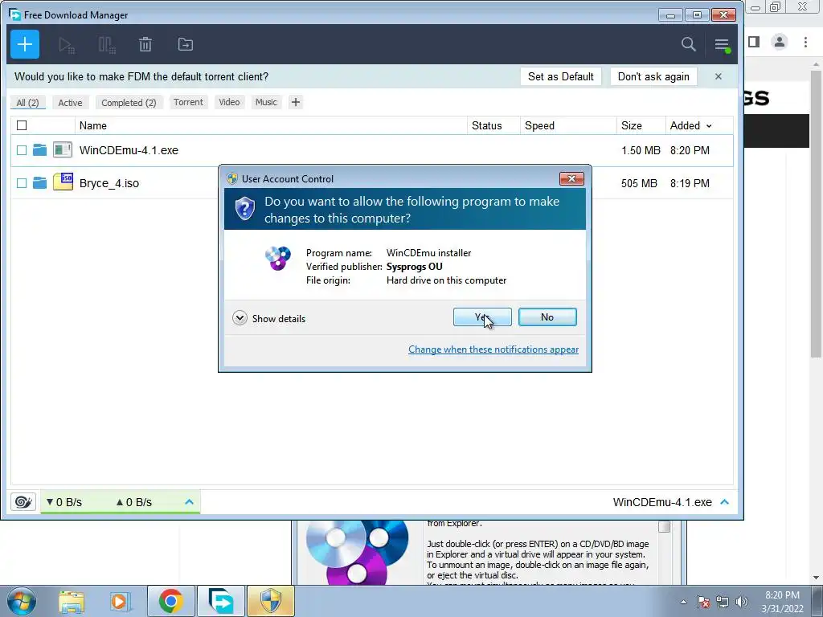Toggle Chrome side panel icon
Screen dimensions: 823x617
point(754,42)
